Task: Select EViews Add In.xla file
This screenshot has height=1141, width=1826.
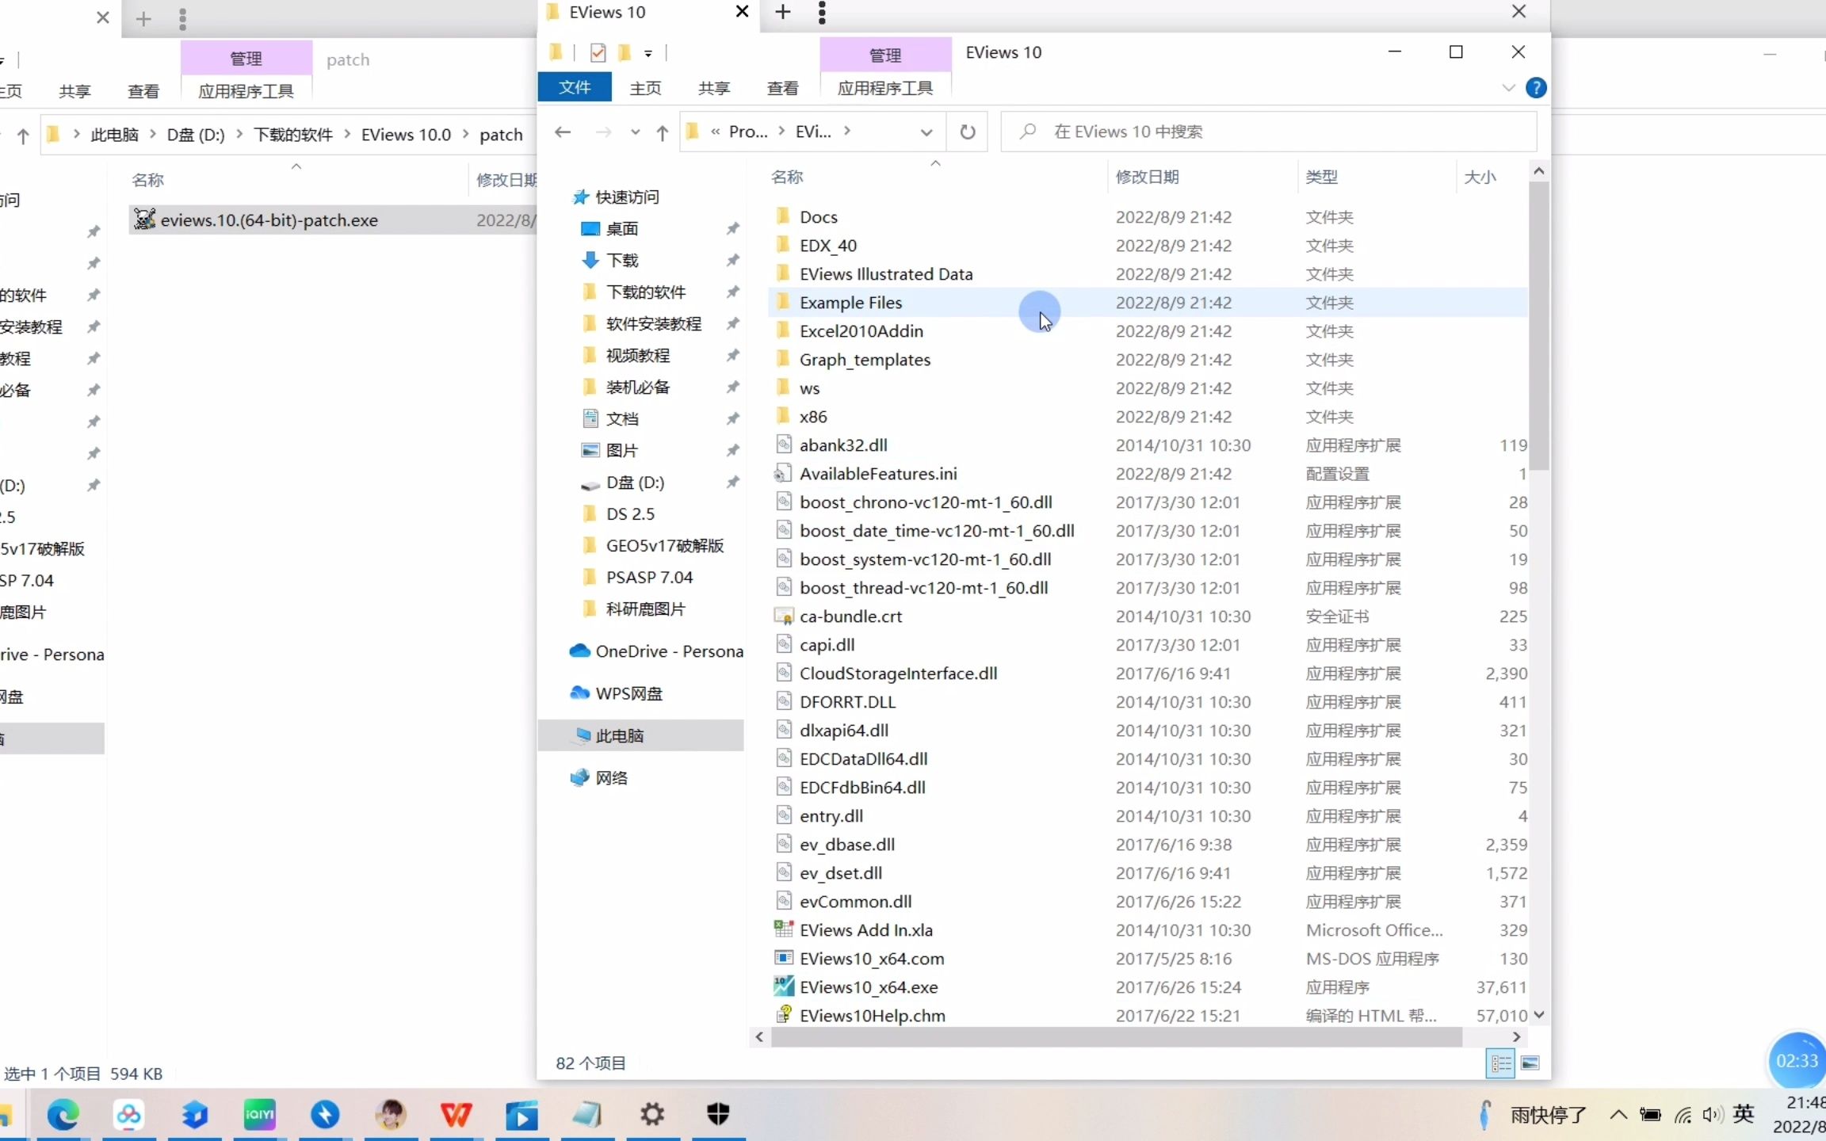Action: point(865,930)
